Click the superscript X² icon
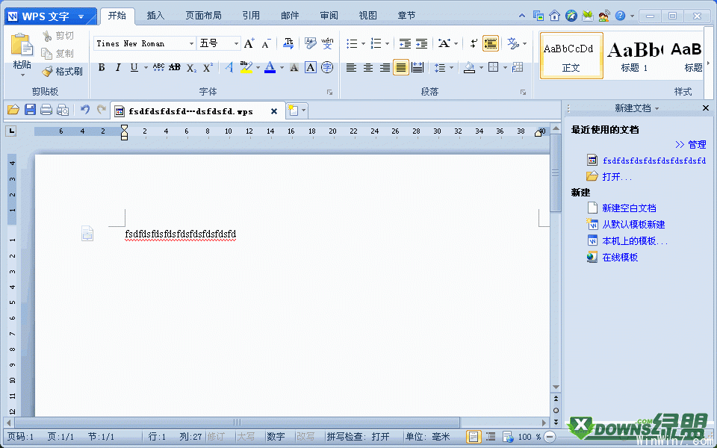 pos(208,68)
